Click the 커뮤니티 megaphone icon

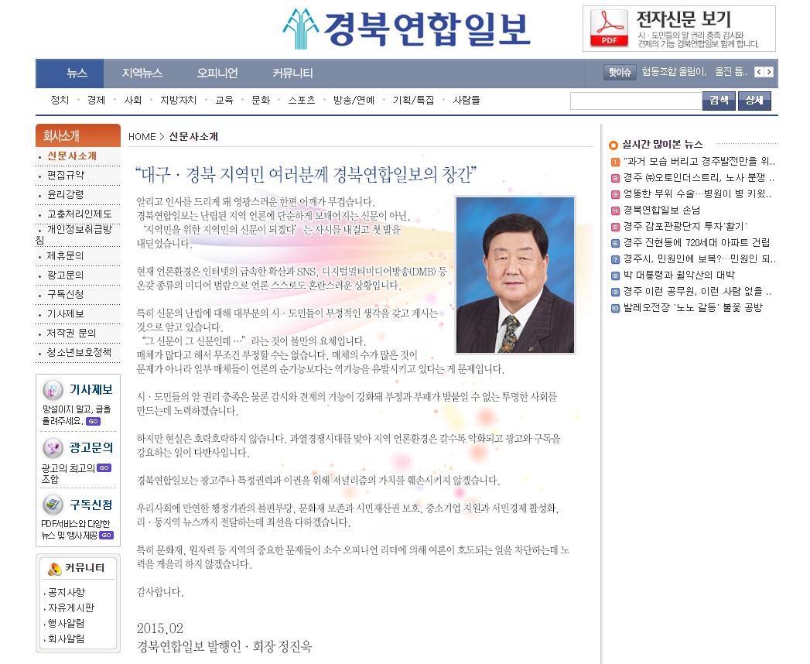tap(54, 569)
